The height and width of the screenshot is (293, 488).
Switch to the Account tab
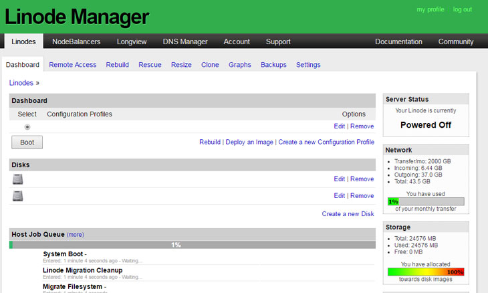pyautogui.click(x=237, y=41)
